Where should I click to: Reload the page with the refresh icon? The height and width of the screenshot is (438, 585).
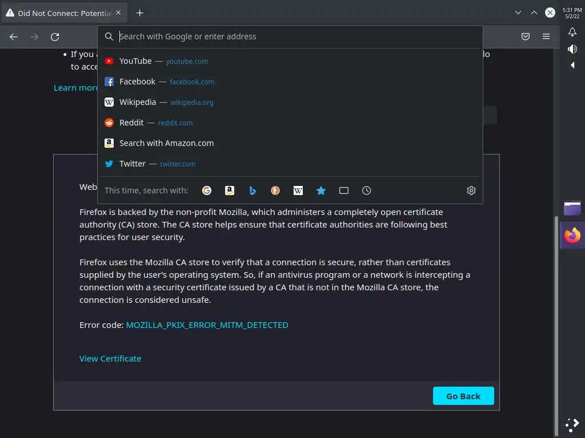pyautogui.click(x=55, y=37)
